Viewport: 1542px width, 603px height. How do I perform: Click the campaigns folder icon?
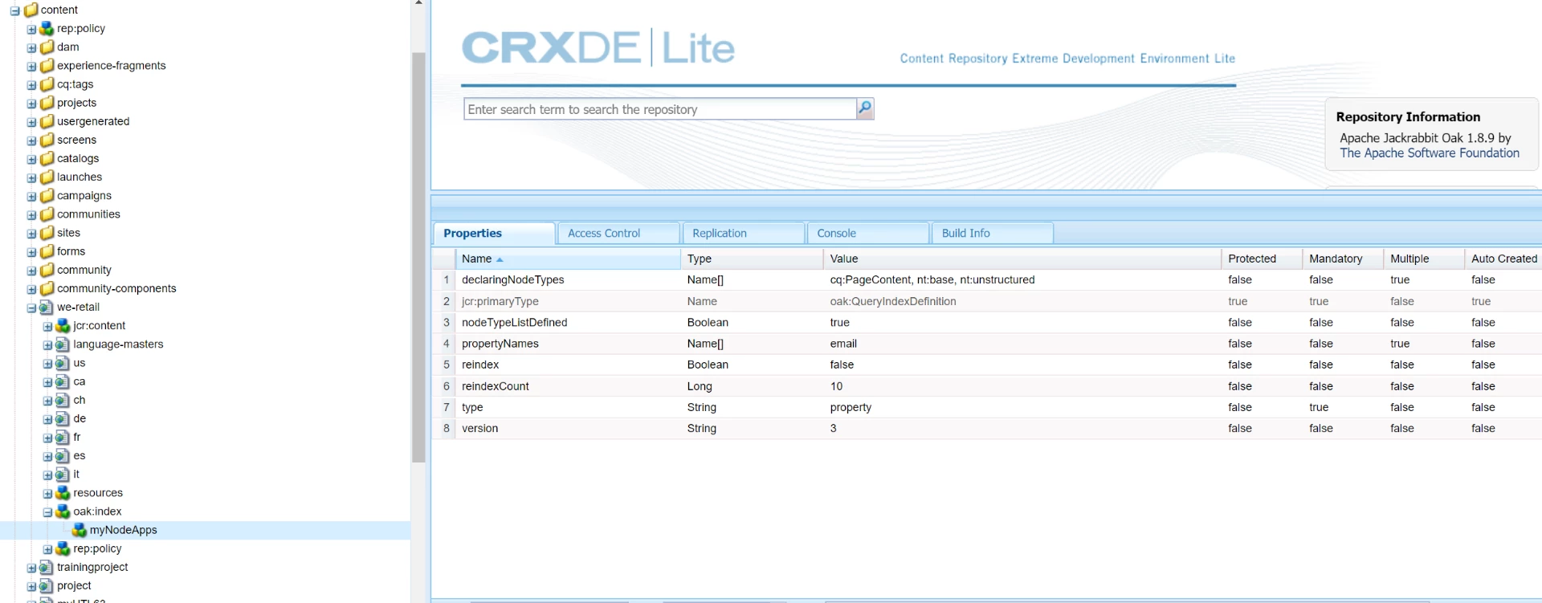[47, 195]
